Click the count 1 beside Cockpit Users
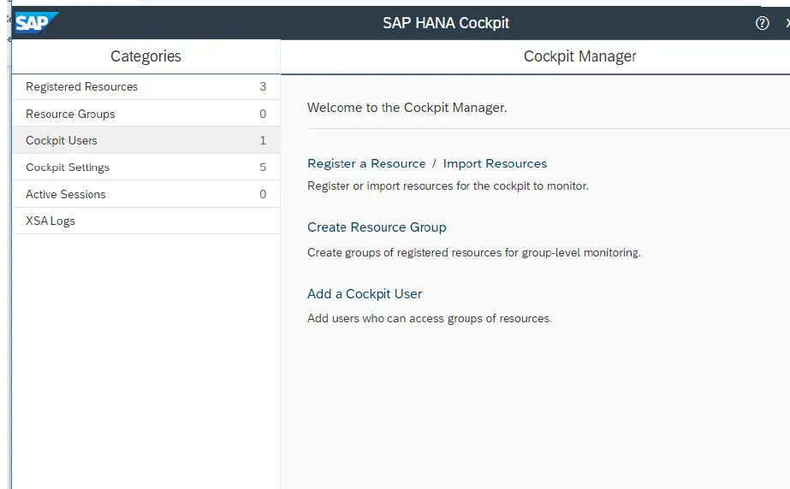Screen dimensions: 790x489 point(263,140)
